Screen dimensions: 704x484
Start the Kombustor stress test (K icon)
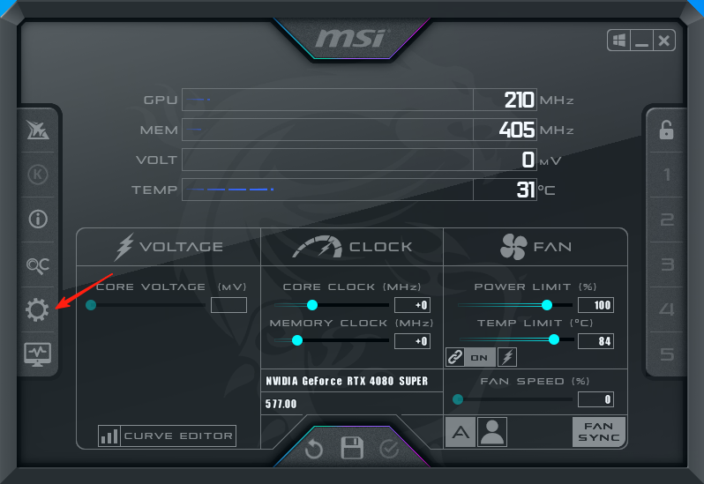pos(37,174)
